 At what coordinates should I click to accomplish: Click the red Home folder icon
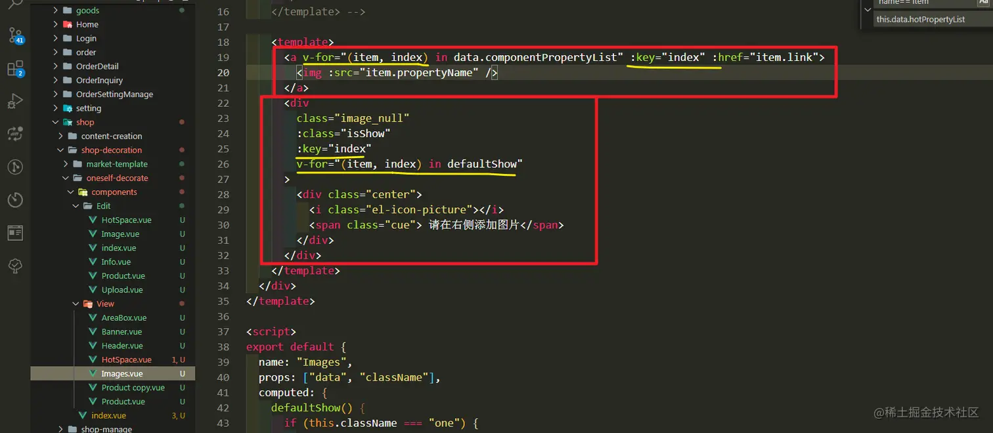[67, 24]
